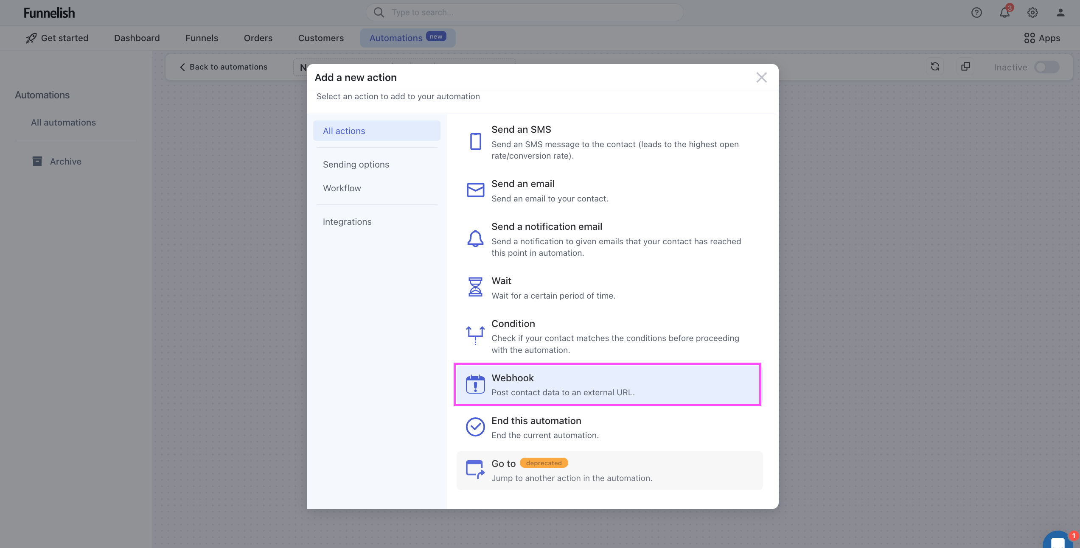Open the user account menu
The height and width of the screenshot is (548, 1080).
(1060, 13)
